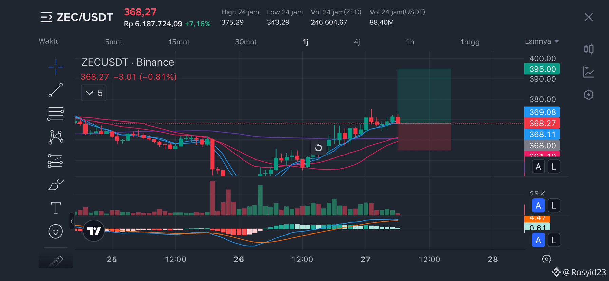Open the Fibonacci retracement tool

(56, 114)
